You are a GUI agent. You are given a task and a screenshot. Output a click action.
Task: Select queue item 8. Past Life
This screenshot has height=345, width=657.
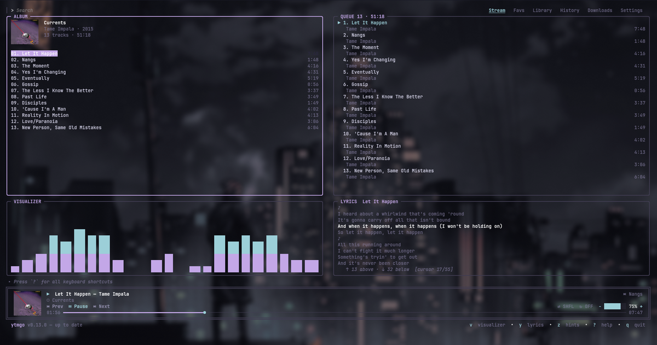click(491, 112)
